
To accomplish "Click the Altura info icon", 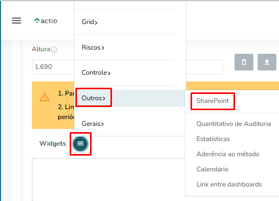I will (54, 49).
